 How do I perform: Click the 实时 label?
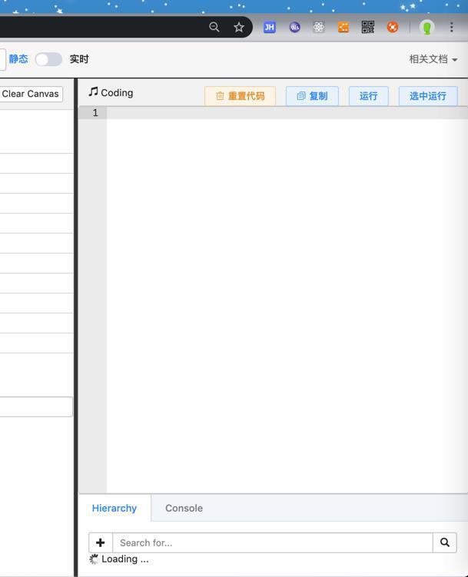(x=79, y=59)
